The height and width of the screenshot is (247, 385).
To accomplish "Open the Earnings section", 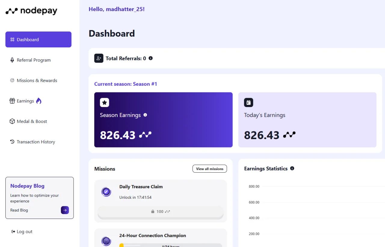I will point(25,101).
